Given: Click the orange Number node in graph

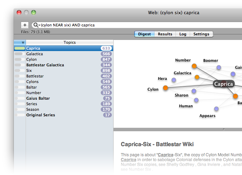Looking at the screenshot, I should [194, 66].
